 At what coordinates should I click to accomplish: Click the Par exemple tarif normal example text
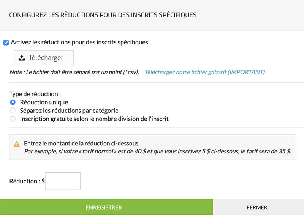point(157,151)
